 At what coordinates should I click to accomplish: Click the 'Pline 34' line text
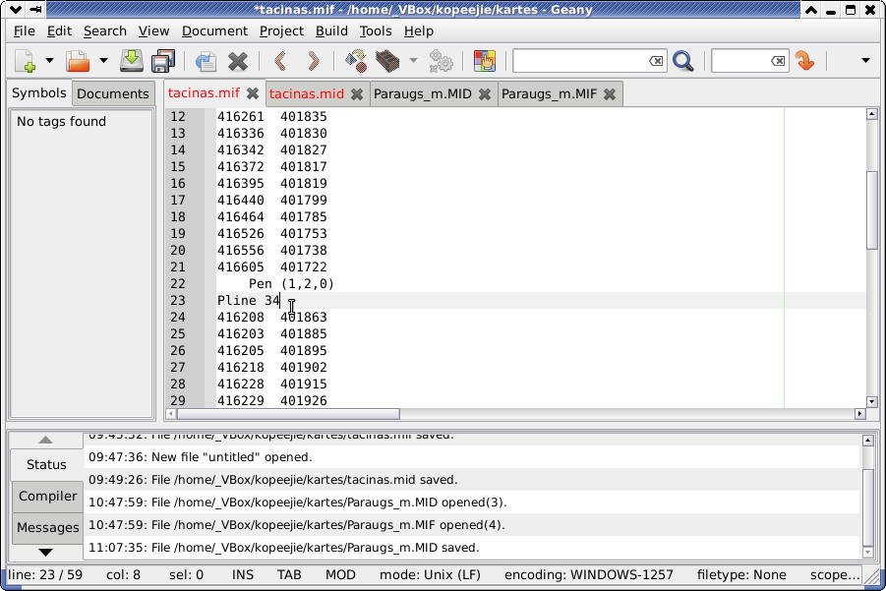(249, 301)
